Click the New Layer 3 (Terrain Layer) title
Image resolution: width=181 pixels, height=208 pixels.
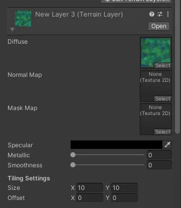[x=79, y=15]
